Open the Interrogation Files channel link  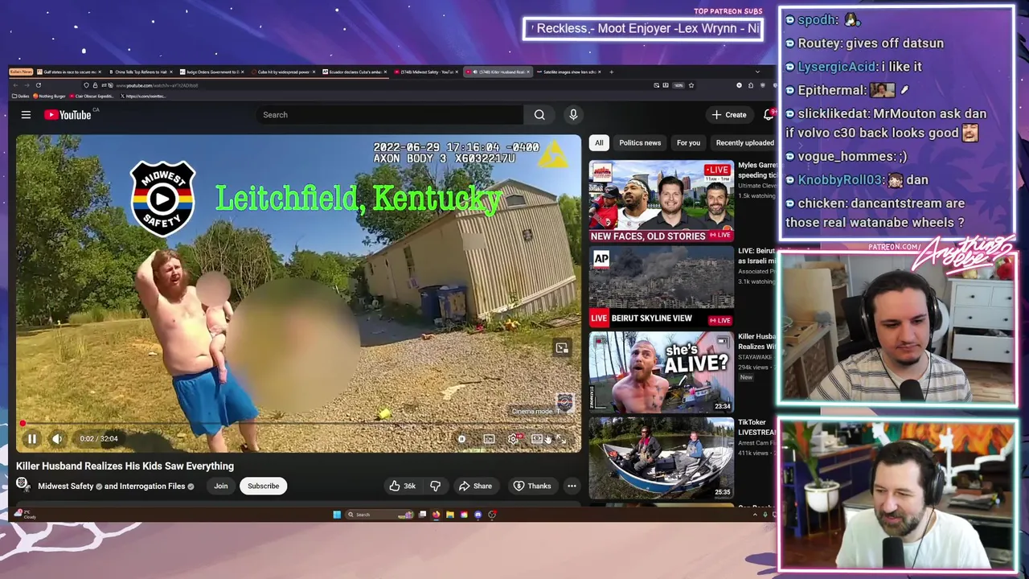coord(151,486)
